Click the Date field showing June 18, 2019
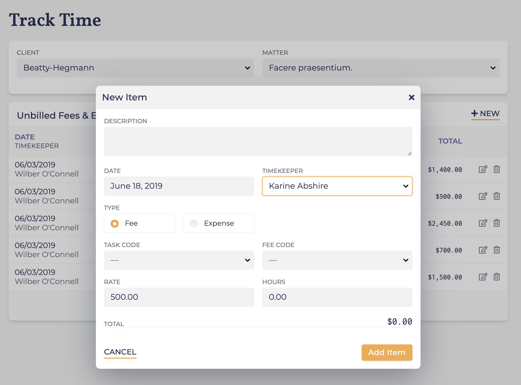The width and height of the screenshot is (521, 385). tap(179, 186)
